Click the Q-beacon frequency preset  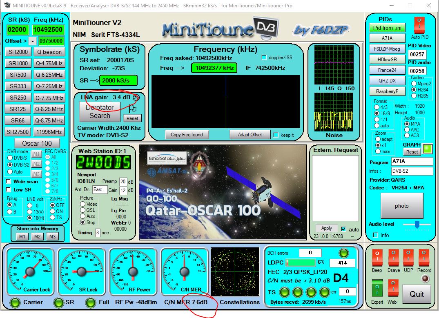(x=49, y=52)
